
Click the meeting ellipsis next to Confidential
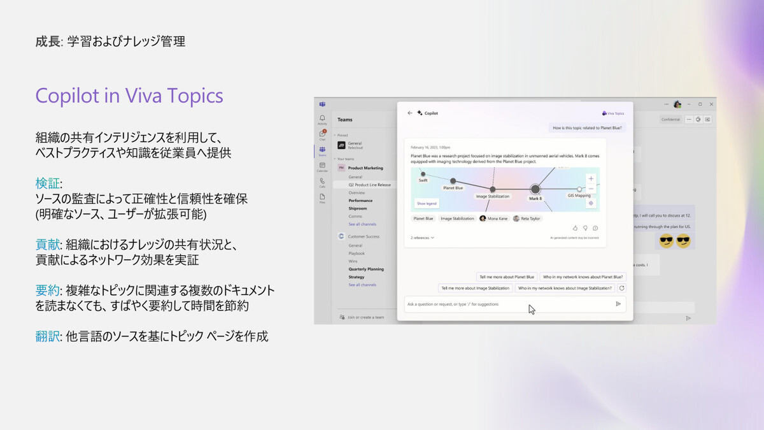point(689,119)
